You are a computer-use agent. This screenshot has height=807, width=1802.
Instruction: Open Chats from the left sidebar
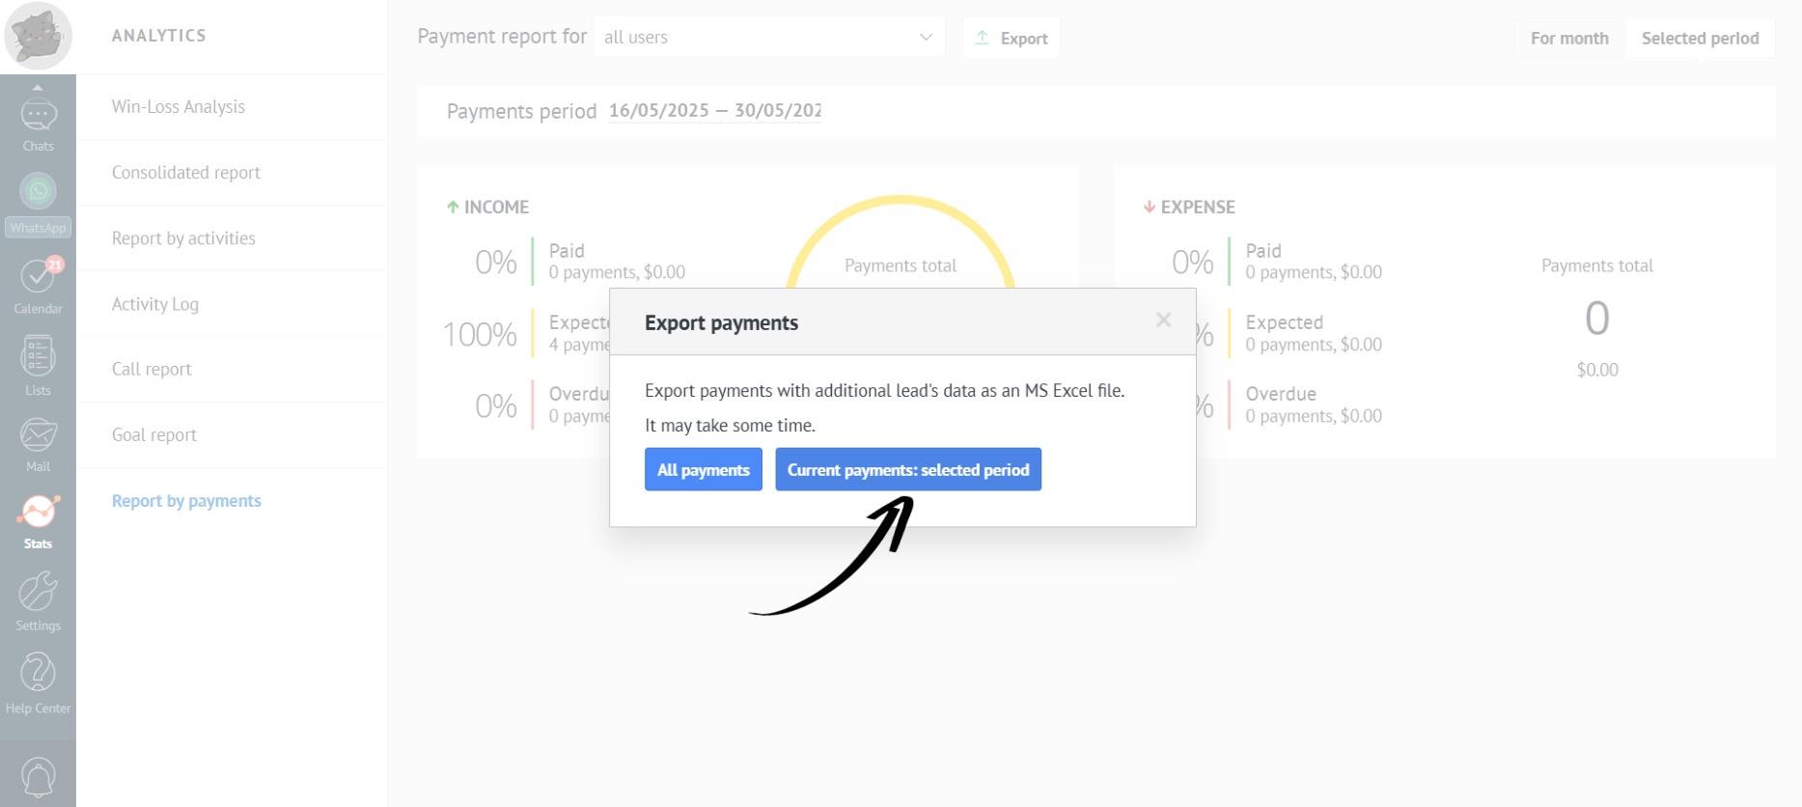38,123
